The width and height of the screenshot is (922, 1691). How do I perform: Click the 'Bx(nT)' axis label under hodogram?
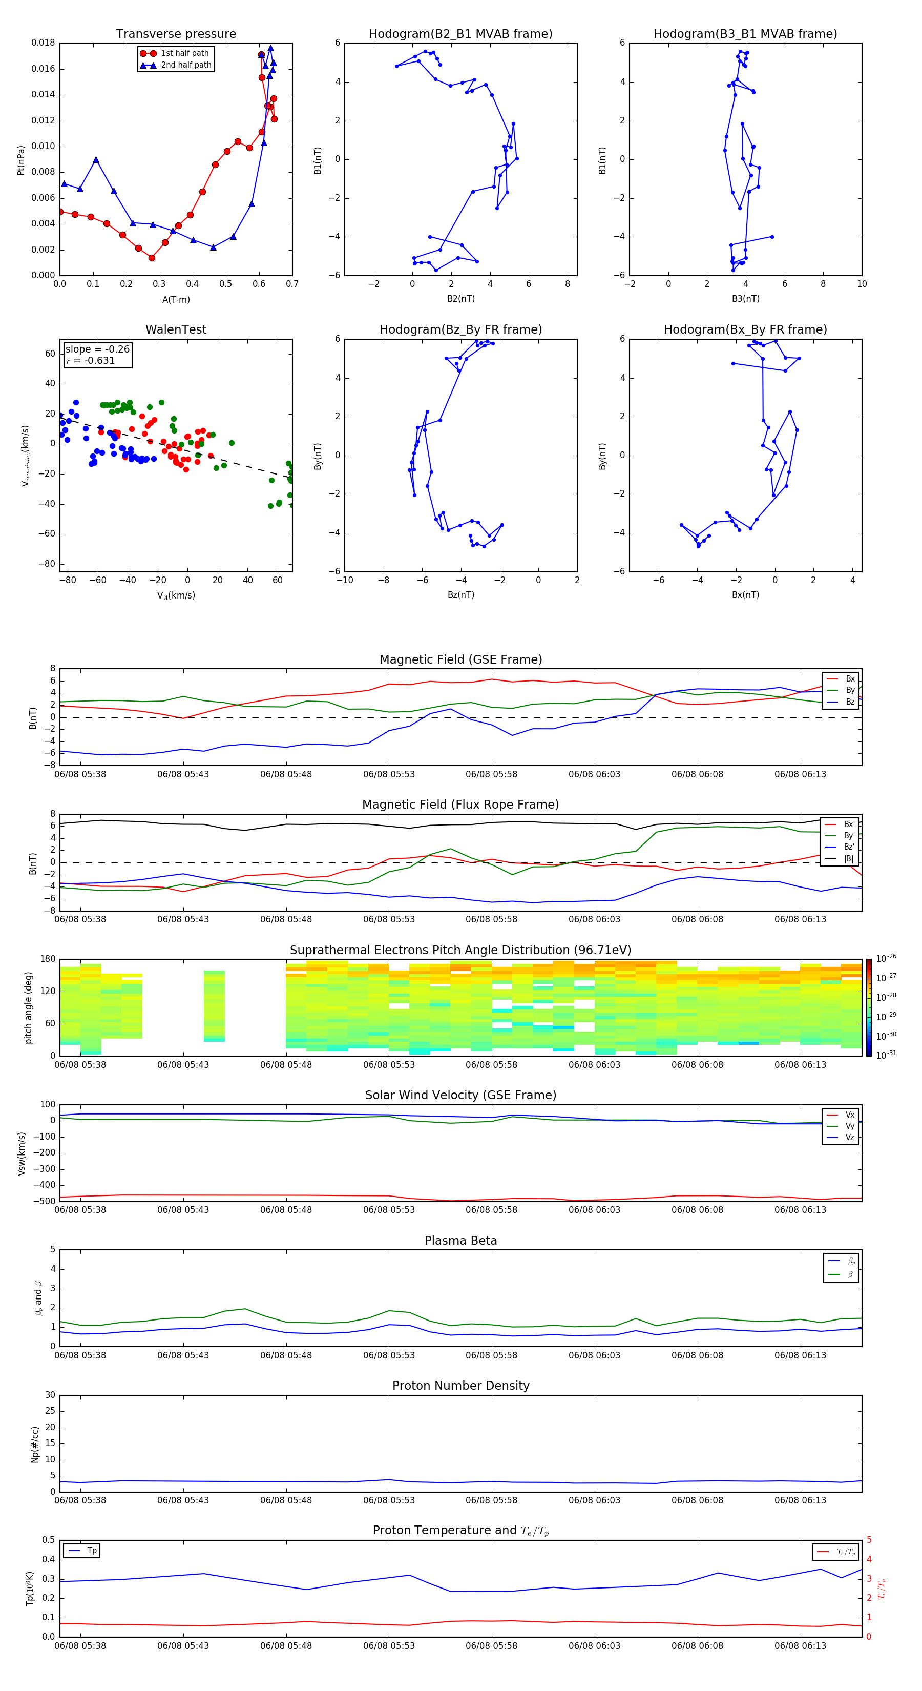[745, 595]
